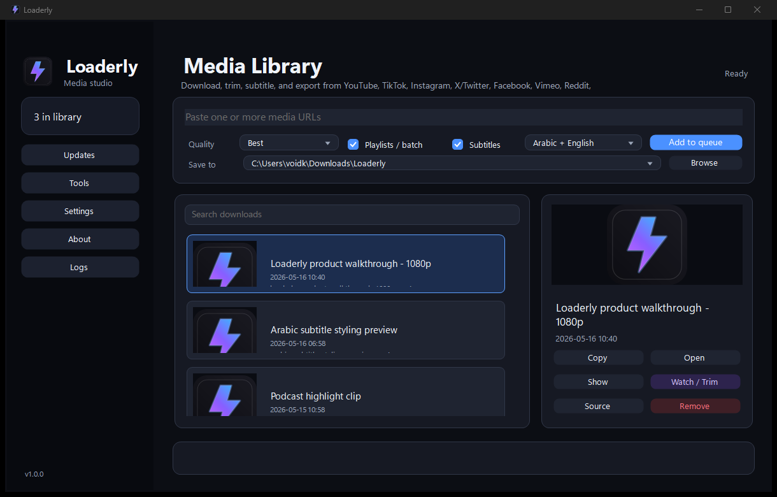Viewport: 777px width, 497px height.
Task: Select the Arabic subtitle styling preview thumbnail
Action: click(225, 330)
